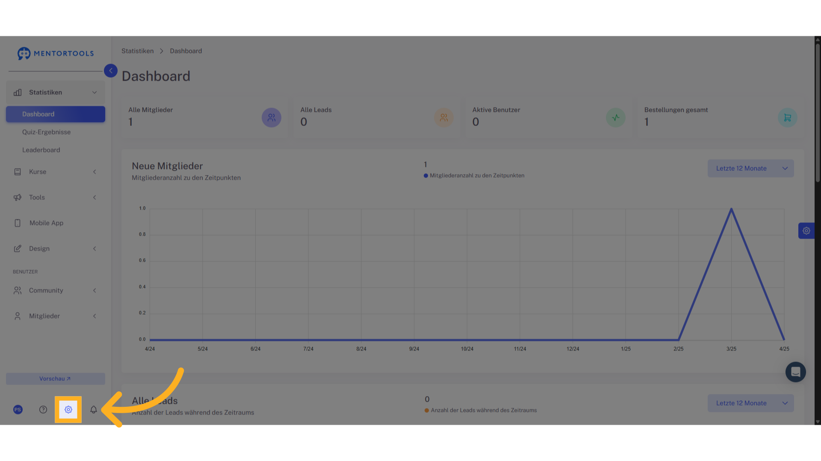This screenshot has width=821, height=461.
Task: Open the notifications bell icon
Action: click(94, 410)
